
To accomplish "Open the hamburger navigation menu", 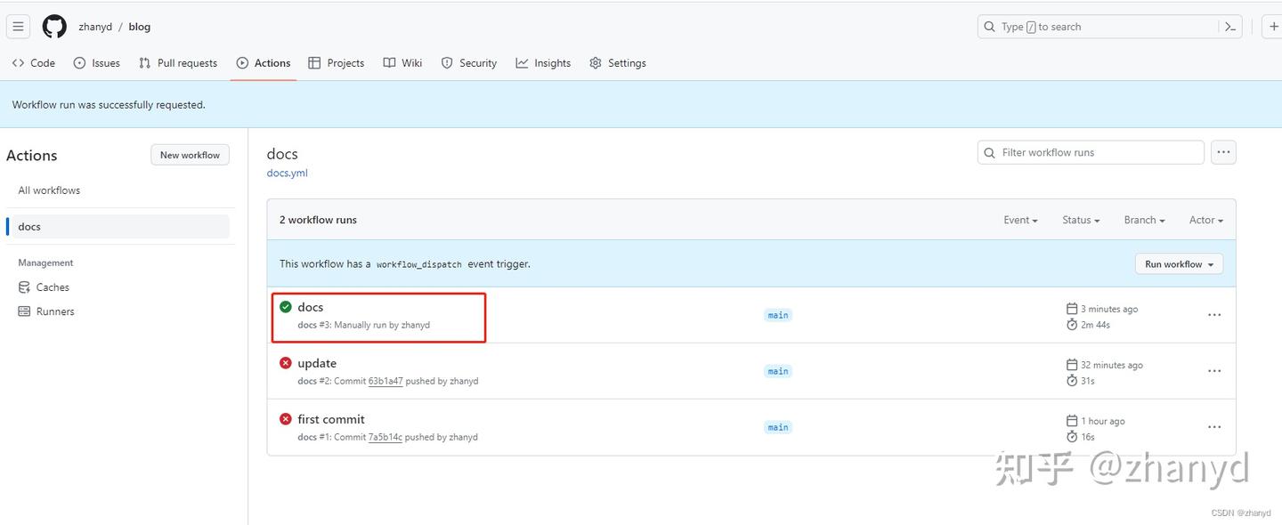I will tap(18, 26).
